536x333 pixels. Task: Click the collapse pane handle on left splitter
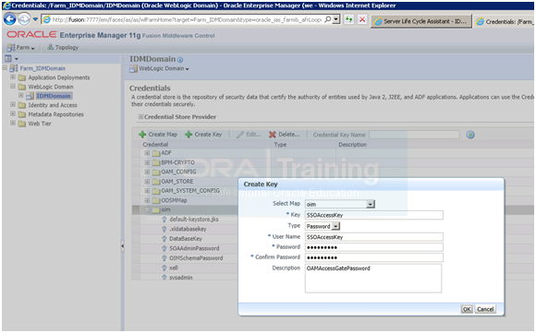click(x=122, y=246)
